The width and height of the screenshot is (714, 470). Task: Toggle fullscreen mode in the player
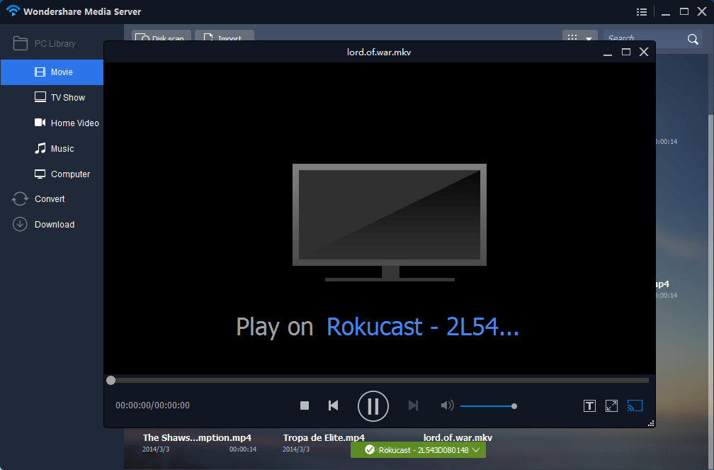coord(611,405)
